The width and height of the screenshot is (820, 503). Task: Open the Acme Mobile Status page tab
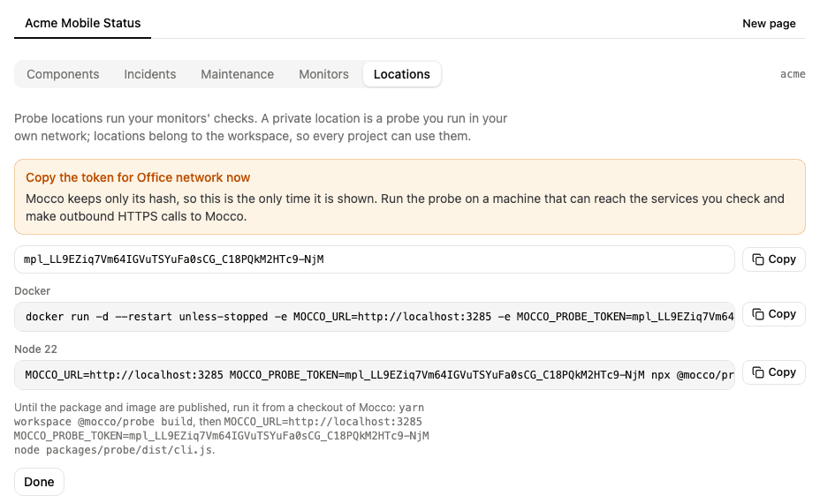tap(83, 24)
